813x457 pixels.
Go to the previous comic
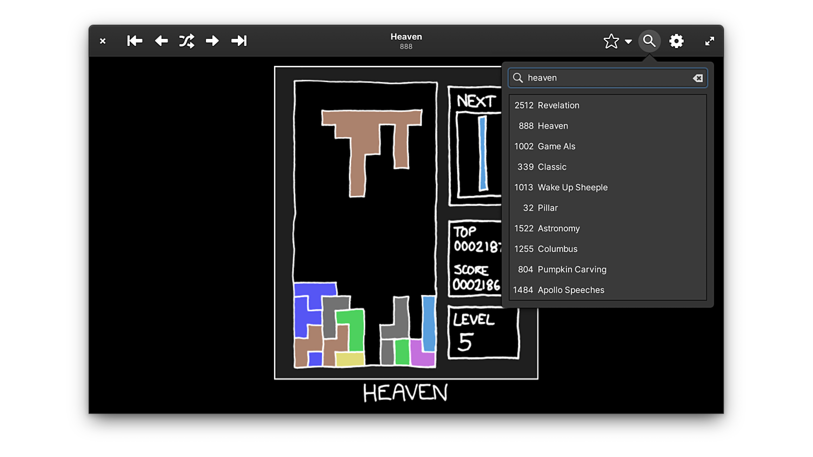[x=161, y=41]
